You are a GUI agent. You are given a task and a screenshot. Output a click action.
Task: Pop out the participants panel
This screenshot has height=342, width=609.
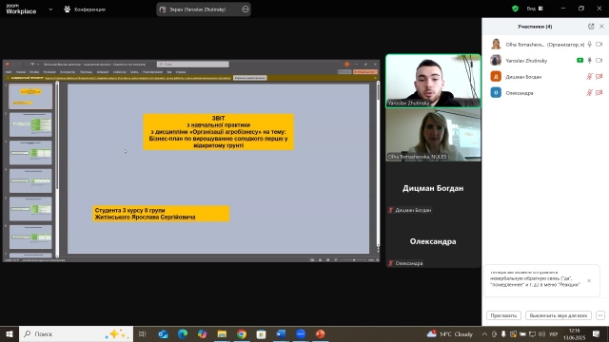point(591,27)
